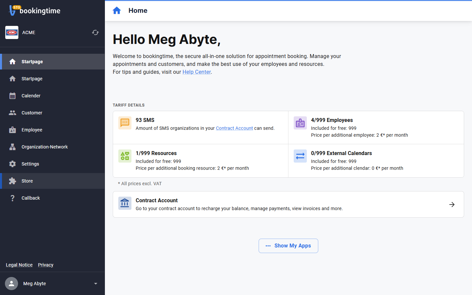Open the Privacy link

pyautogui.click(x=46, y=265)
